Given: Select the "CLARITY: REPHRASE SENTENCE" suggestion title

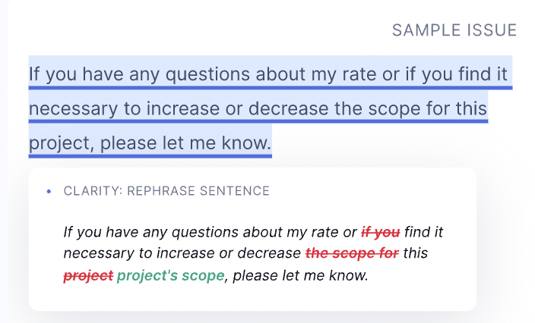Looking at the screenshot, I should (x=166, y=191).
